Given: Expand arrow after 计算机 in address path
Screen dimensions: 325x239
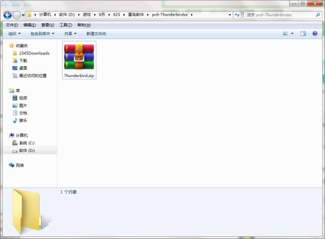Looking at the screenshot, I should click(55, 15).
